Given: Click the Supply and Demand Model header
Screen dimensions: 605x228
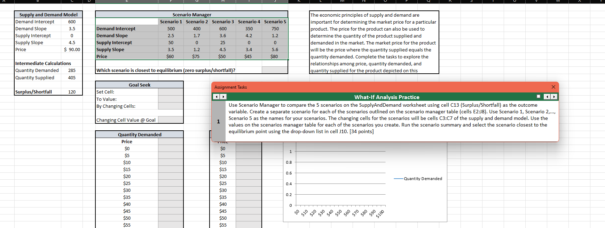Looking at the screenshot, I should [48, 15].
